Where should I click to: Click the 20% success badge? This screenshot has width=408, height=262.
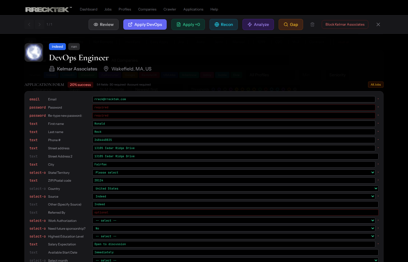pos(80,85)
